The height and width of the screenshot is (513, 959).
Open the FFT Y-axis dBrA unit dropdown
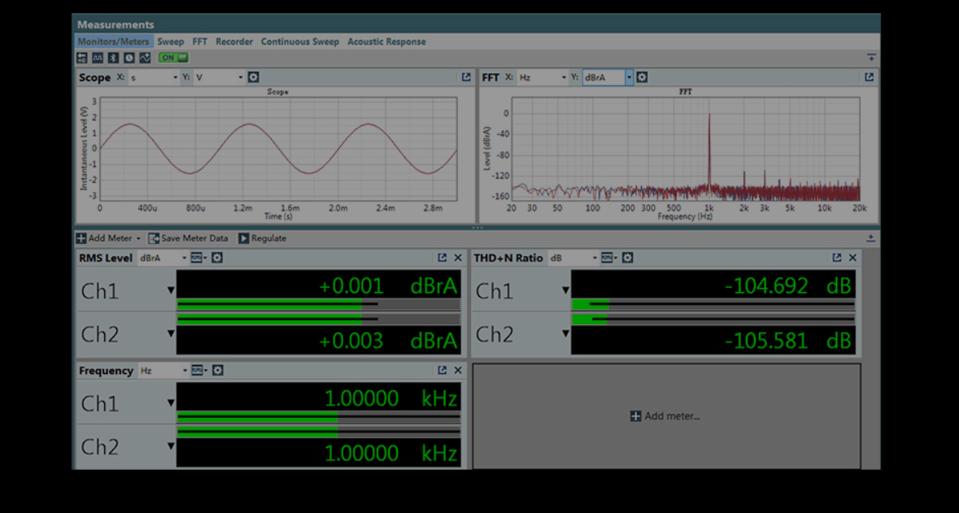(629, 77)
